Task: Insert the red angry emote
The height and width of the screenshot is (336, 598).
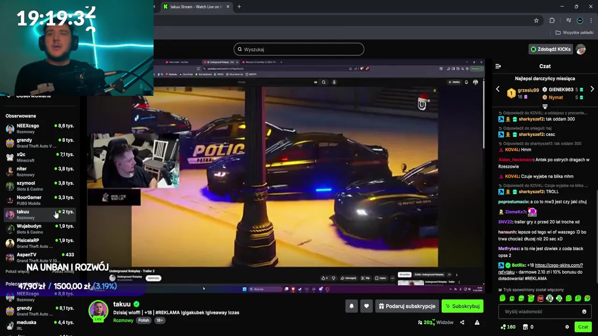Action: (x=540, y=298)
